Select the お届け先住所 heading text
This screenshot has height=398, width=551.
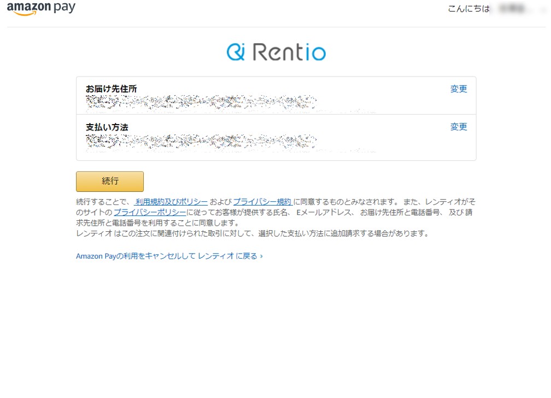[111, 89]
